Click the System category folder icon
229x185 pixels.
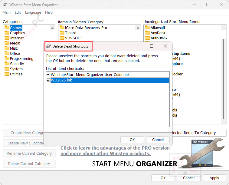(7, 69)
